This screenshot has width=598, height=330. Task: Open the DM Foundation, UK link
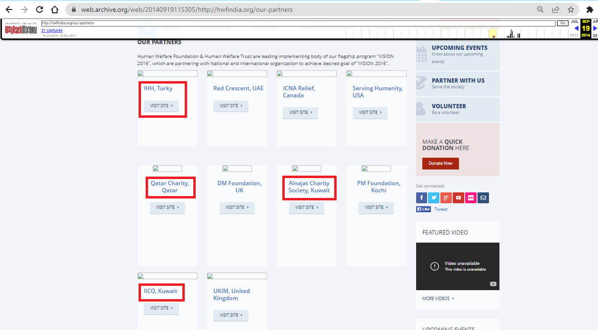(240, 187)
